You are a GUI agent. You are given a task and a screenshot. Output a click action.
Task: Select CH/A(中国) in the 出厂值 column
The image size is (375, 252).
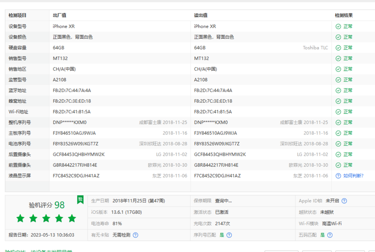tap(64, 69)
